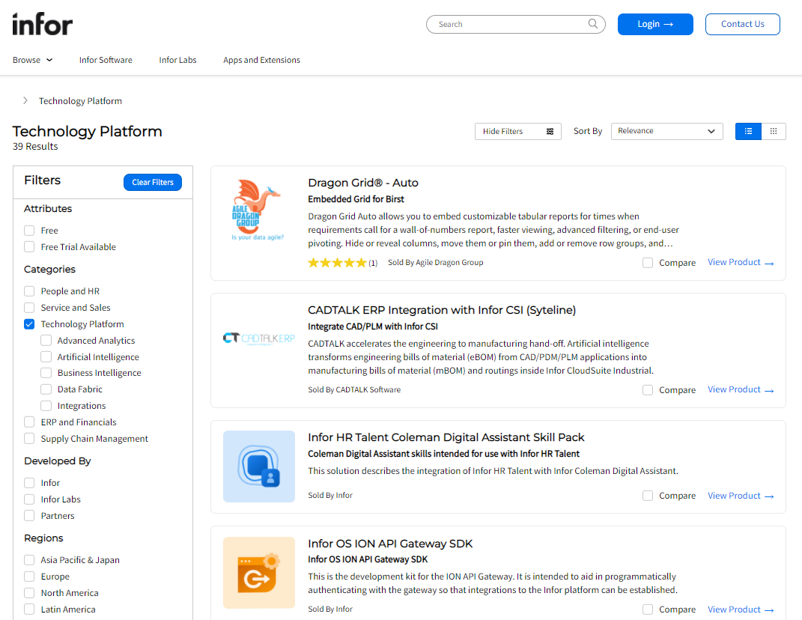Check North America region filter
This screenshot has height=620, width=802.
coord(29,593)
